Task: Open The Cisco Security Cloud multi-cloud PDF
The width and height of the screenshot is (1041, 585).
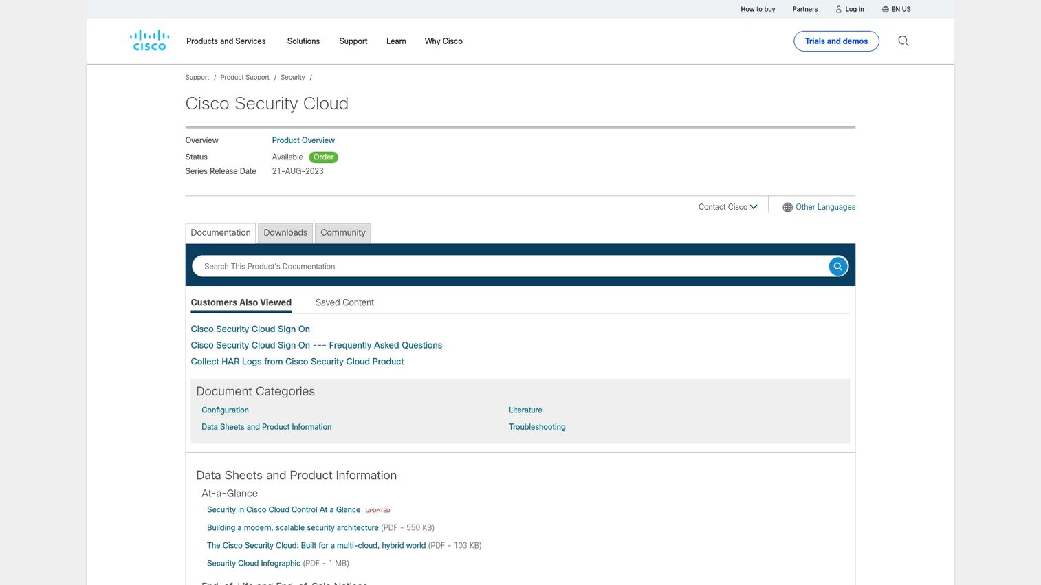Action: pyautogui.click(x=316, y=546)
